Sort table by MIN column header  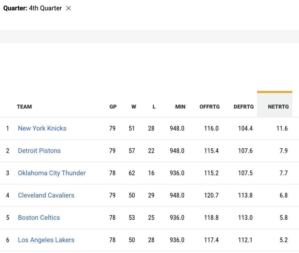point(180,107)
